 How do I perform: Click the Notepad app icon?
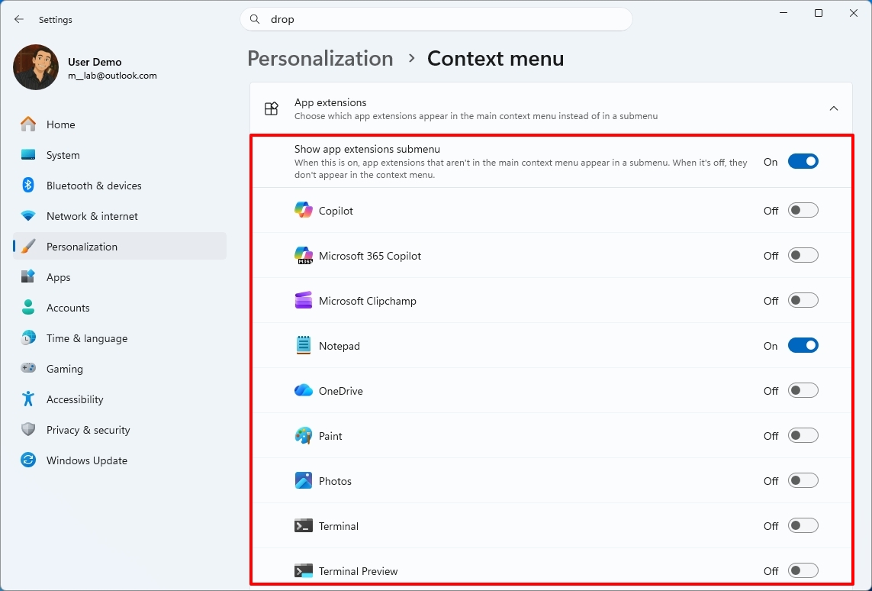303,346
